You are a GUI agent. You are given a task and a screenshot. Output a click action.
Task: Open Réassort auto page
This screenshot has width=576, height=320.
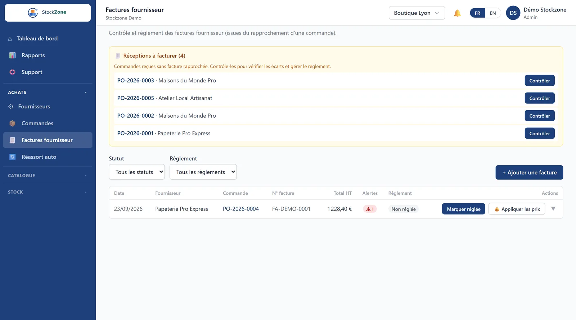coord(48,157)
